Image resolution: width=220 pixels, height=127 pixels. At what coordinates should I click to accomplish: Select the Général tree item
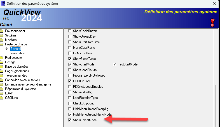click(16, 49)
